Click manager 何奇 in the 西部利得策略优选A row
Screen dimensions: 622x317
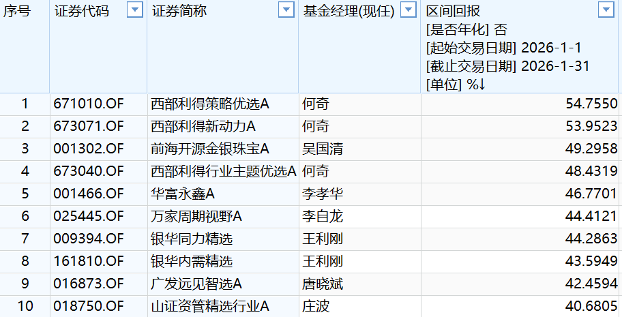pos(316,104)
